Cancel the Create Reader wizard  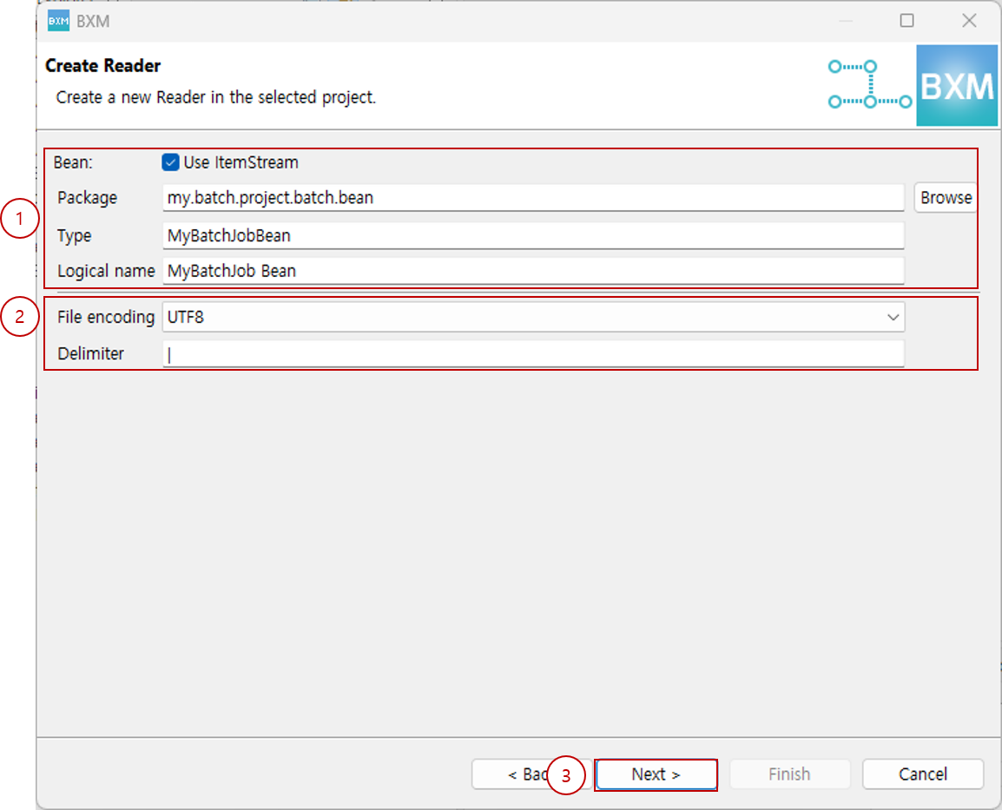coord(922,774)
